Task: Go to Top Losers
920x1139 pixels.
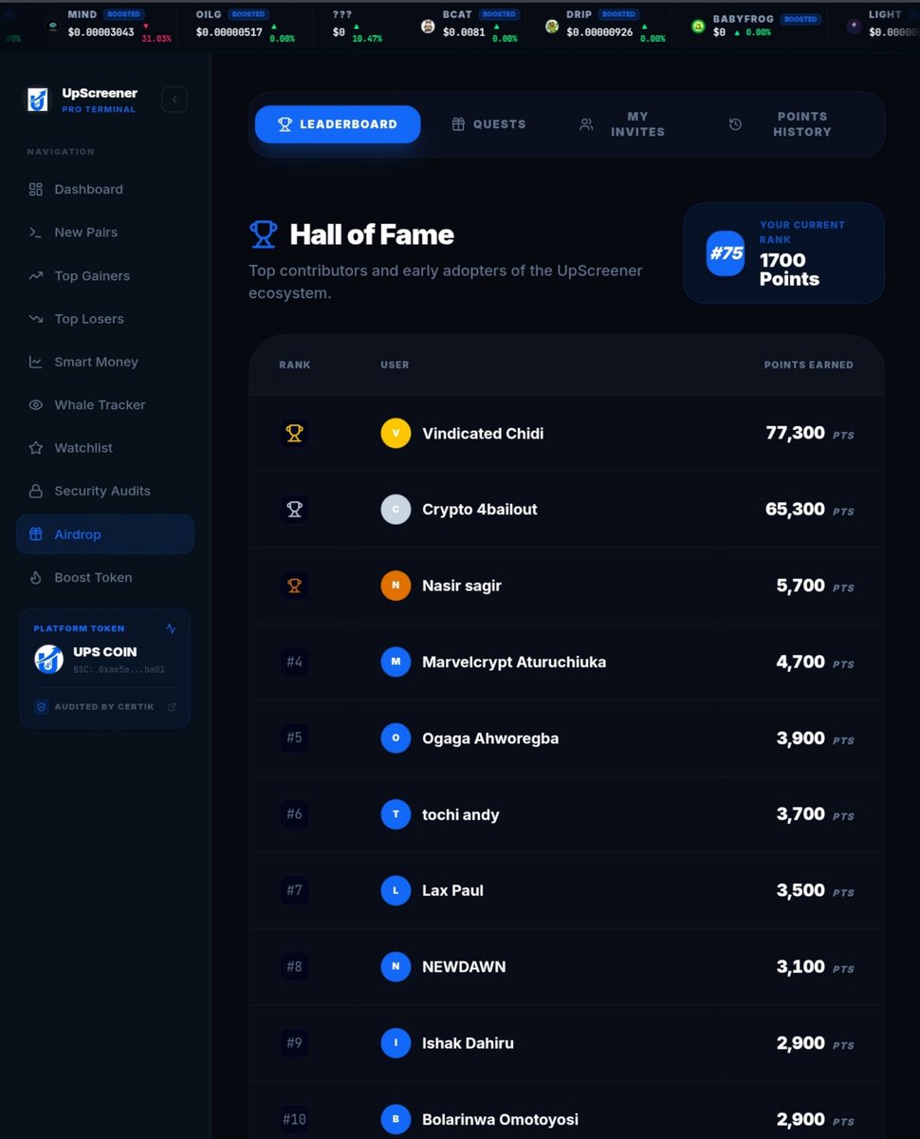Action: point(104,319)
